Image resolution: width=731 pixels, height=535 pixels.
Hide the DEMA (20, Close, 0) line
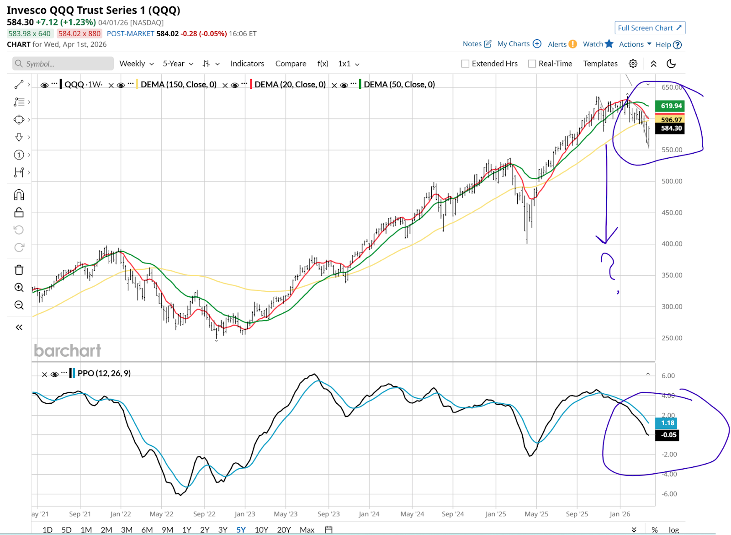[x=235, y=85]
